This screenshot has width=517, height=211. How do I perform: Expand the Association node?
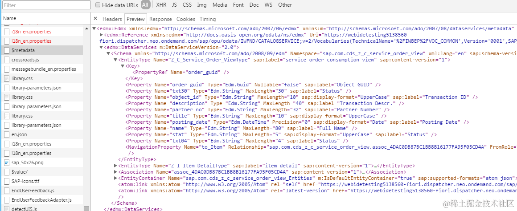coord(115,172)
